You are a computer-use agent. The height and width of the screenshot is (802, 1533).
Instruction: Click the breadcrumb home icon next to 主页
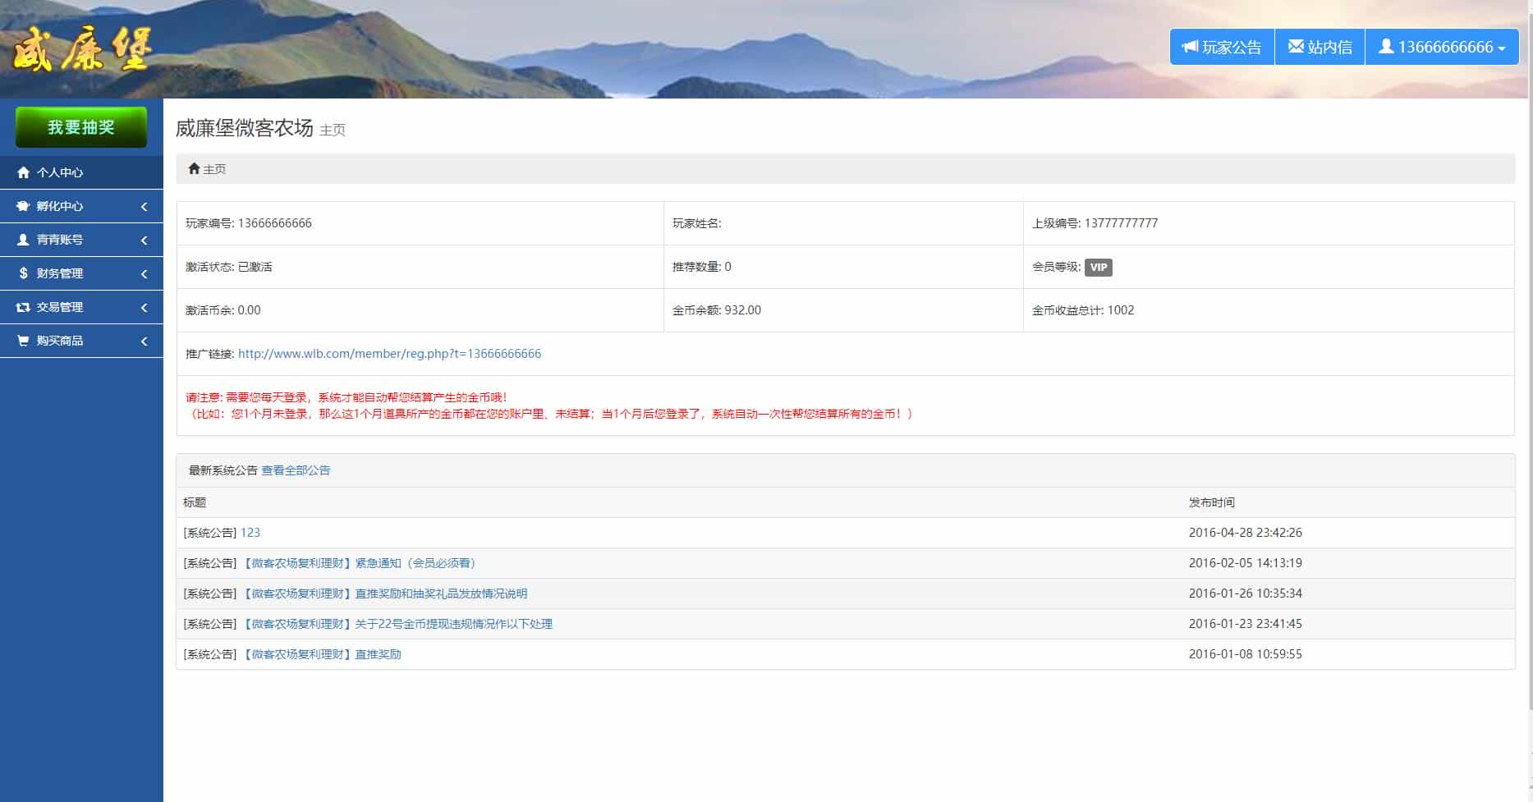click(x=194, y=168)
